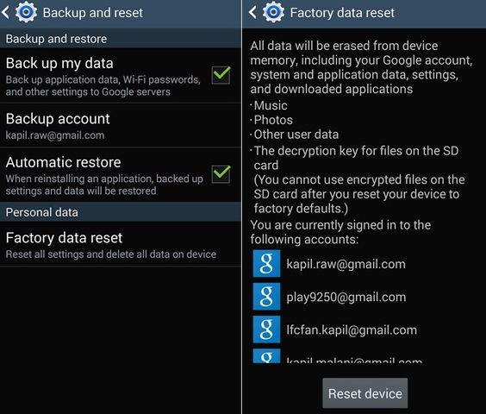The height and width of the screenshot is (414, 486).
Task: Tap the Factory data reset header title
Action: [342, 13]
